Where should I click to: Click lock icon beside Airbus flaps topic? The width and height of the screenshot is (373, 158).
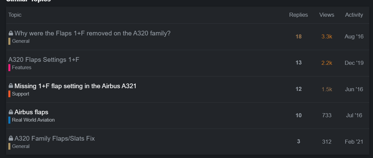[x=11, y=112]
